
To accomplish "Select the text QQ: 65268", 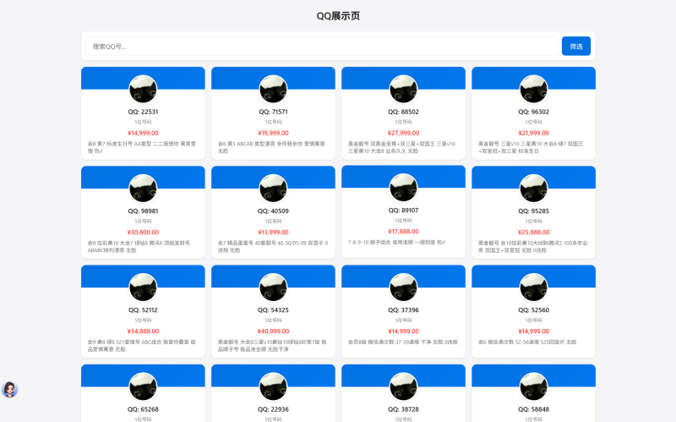I will click(143, 409).
